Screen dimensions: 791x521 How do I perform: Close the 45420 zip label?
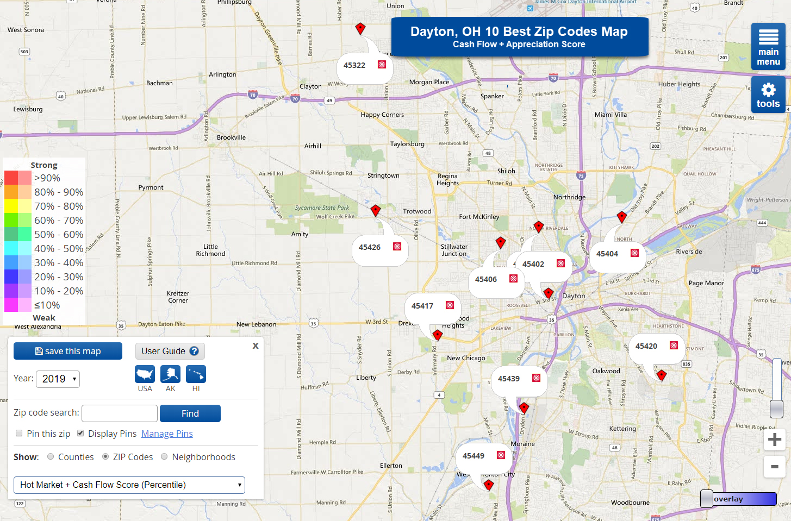point(674,346)
